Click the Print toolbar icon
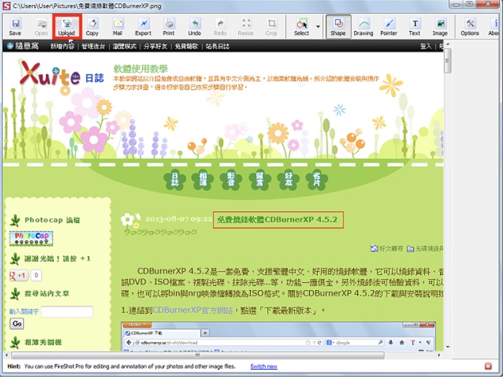This screenshot has height=378, width=503. tap(169, 27)
